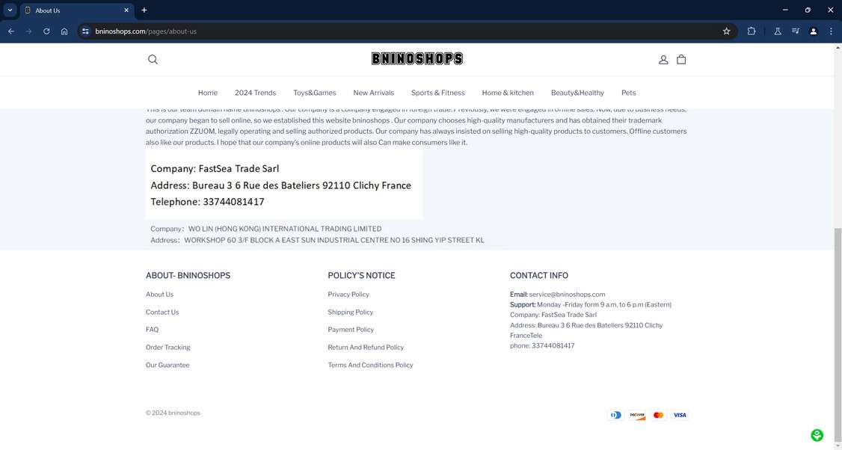Viewport: 842px width, 450px height.
Task: Click the © 2024 bninoshops copyright text
Action: 173,413
